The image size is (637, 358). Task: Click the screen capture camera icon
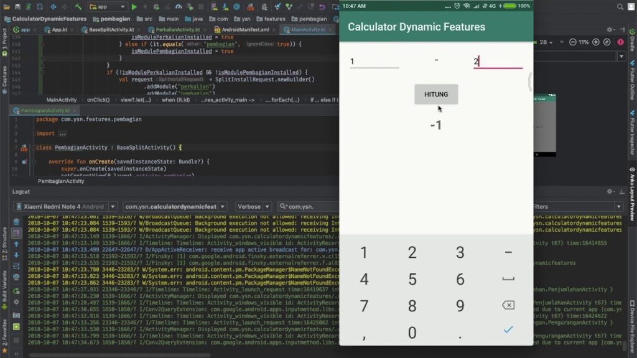tap(16, 315)
